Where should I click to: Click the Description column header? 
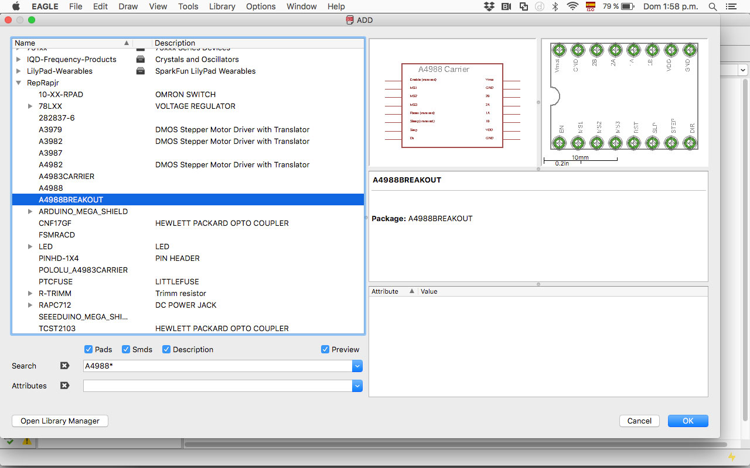click(258, 43)
